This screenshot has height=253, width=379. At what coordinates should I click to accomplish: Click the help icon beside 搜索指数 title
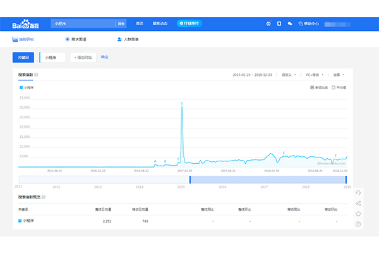tap(37, 75)
